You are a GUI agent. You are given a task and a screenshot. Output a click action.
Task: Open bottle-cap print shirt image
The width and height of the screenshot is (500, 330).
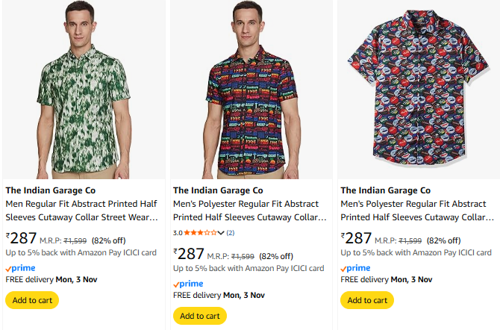point(418,90)
